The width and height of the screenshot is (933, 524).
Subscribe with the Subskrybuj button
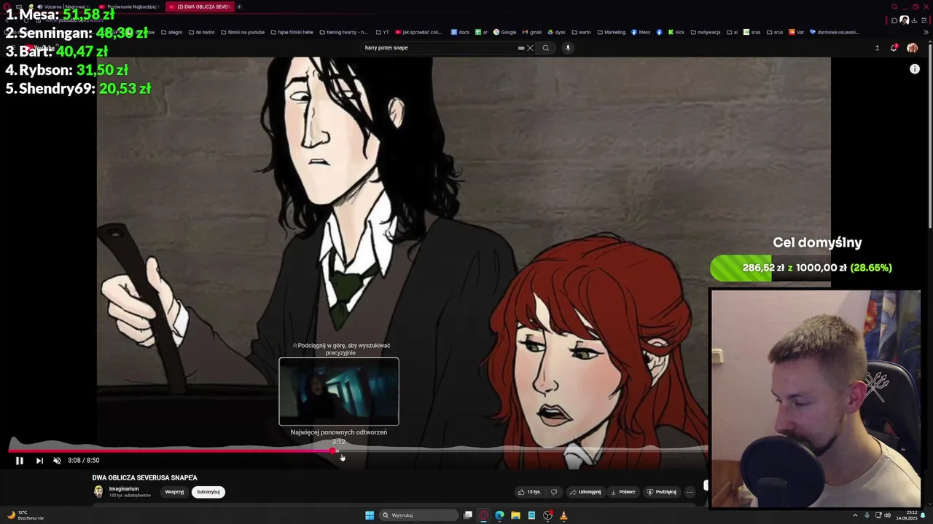(x=208, y=492)
